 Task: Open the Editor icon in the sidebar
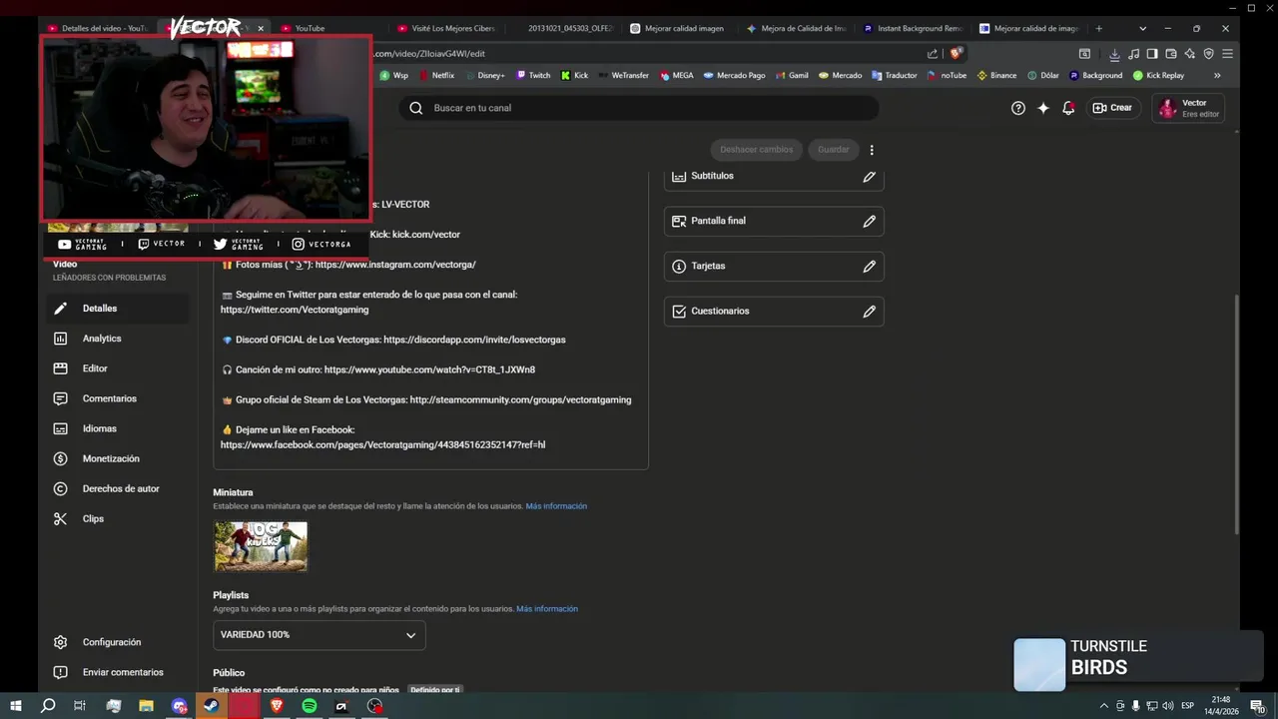[x=61, y=368]
